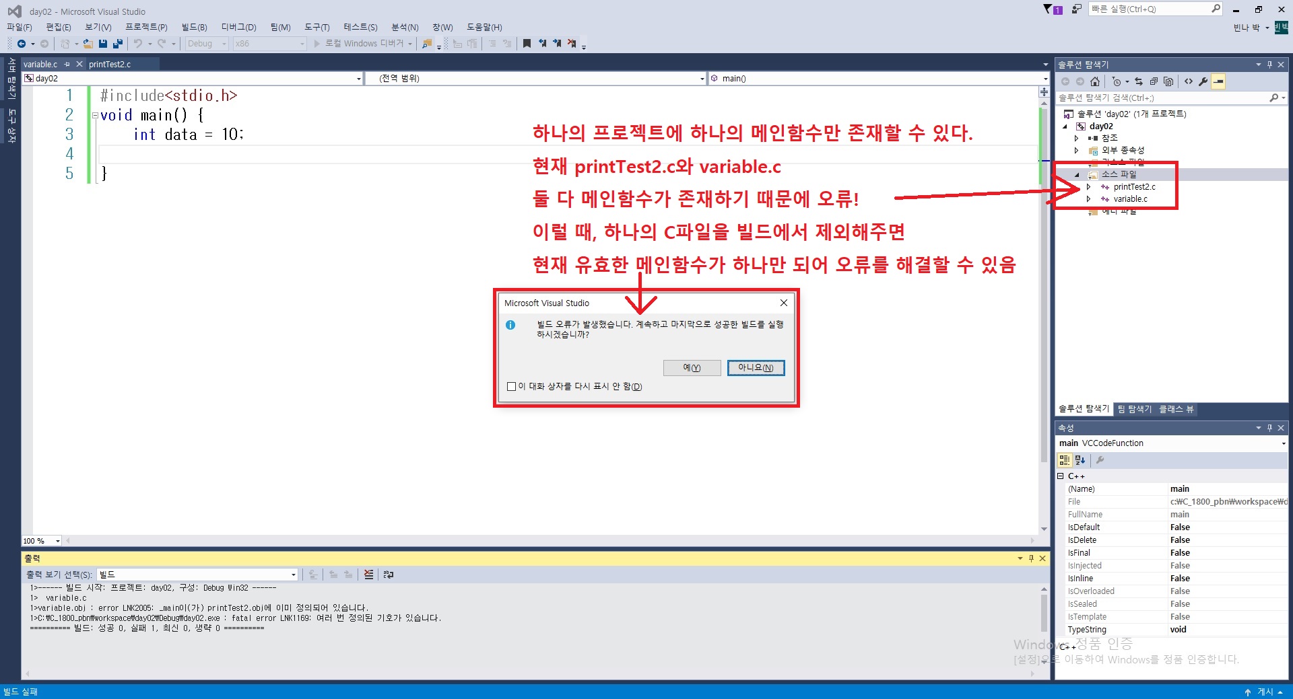The height and width of the screenshot is (699, 1293).
Task: Click the Find in Files icon
Action: pyautogui.click(x=427, y=44)
